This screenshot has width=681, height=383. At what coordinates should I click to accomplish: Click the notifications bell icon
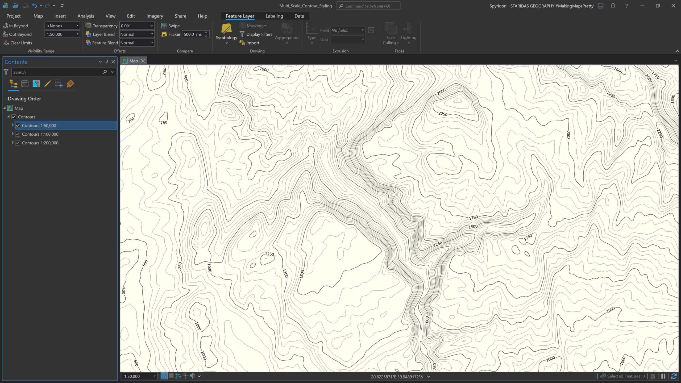(x=613, y=6)
